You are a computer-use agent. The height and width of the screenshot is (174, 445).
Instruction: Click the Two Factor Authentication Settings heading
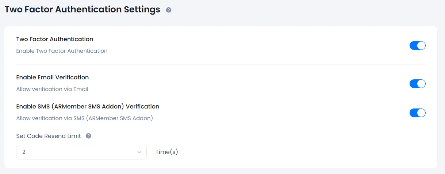tap(82, 9)
